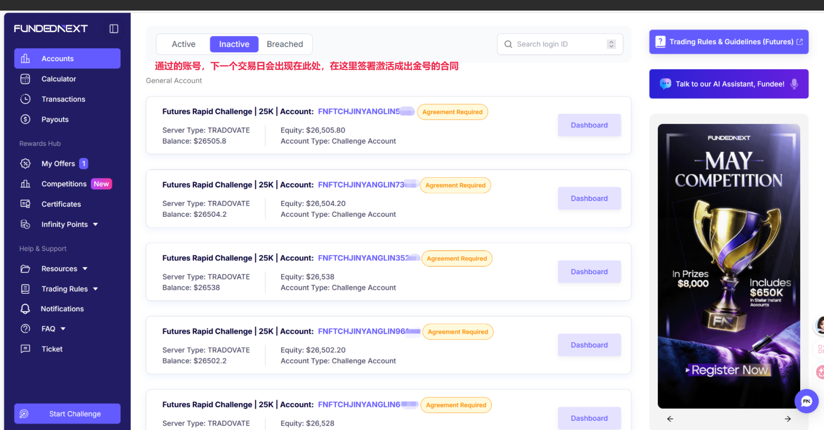The image size is (824, 430).
Task: Collapse sidebar with panel toggle icon
Action: point(114,29)
